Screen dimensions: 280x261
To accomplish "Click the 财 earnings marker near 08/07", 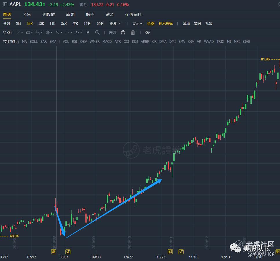I will [x=54, y=252].
